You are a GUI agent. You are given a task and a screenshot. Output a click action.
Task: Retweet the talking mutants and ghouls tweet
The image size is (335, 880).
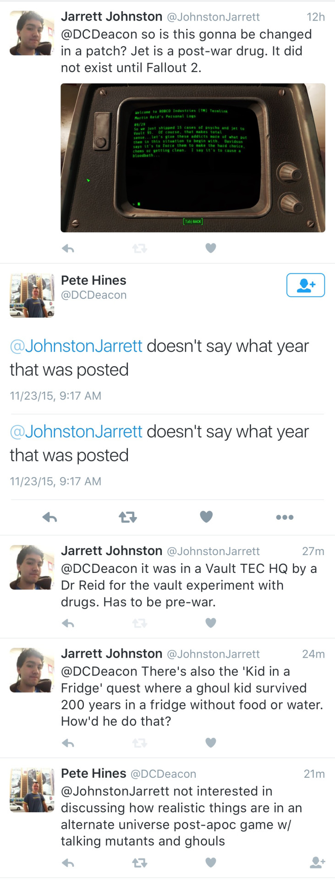coord(139,863)
